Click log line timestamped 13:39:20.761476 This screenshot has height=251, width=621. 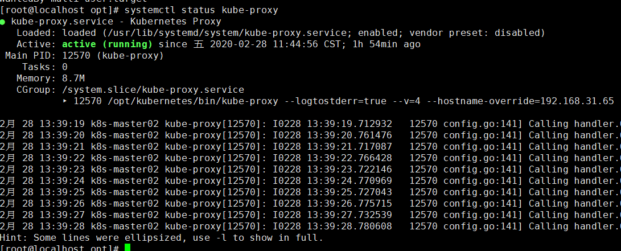pyautogui.click(x=311, y=135)
